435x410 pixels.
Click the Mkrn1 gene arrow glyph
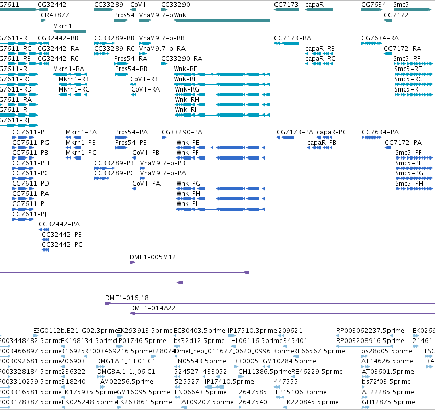click(70, 31)
